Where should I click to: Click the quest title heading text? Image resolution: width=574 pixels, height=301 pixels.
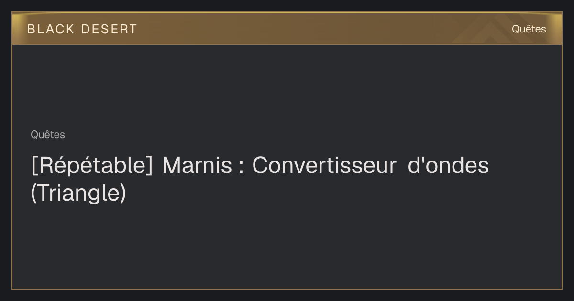[260, 179]
